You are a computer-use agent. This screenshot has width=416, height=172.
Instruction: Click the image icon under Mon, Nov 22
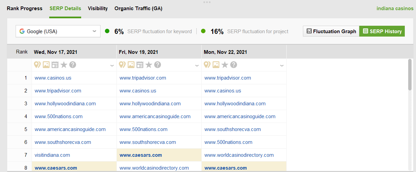tap(216, 65)
